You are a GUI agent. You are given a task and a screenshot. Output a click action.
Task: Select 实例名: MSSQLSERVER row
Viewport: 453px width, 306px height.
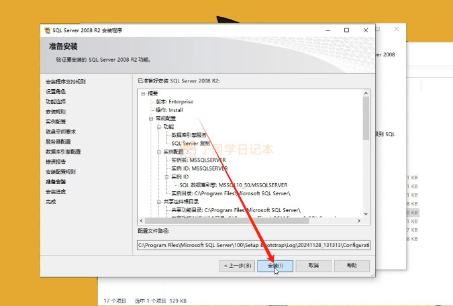coord(199,160)
